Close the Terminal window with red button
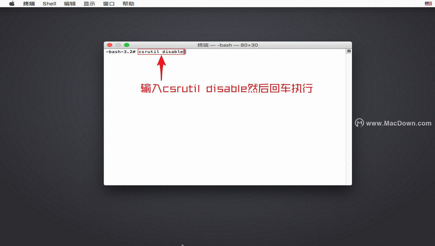Image resolution: width=435 pixels, height=246 pixels. (x=110, y=45)
